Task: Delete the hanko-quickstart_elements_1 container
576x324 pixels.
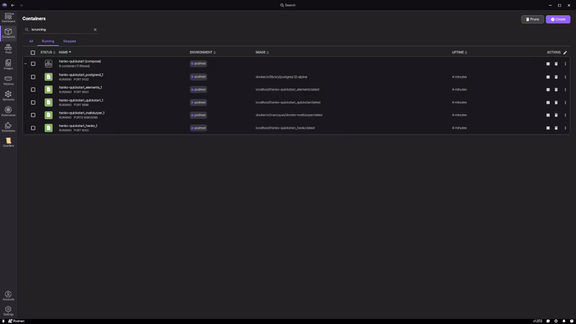Action: 556,90
